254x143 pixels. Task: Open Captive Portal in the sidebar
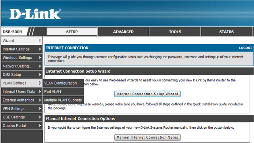pos(21,126)
